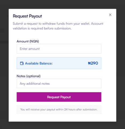Click the word 'Account' in the description
Viewport: 125px width, 129px height.
coord(97,24)
